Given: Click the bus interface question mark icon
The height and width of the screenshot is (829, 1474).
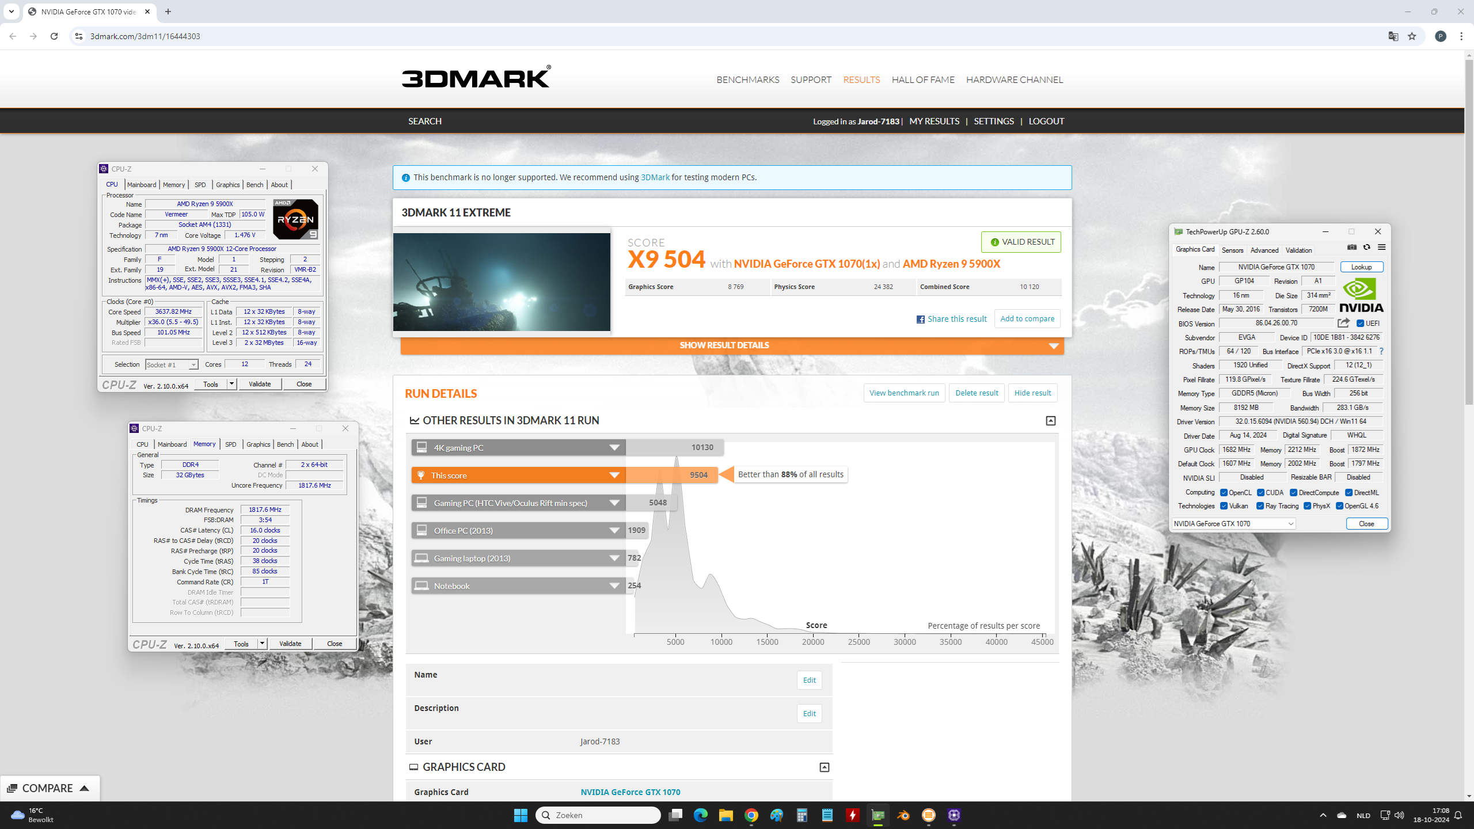Looking at the screenshot, I should [x=1381, y=351].
